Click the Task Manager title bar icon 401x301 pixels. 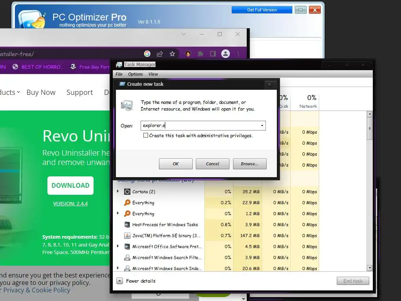(x=119, y=65)
